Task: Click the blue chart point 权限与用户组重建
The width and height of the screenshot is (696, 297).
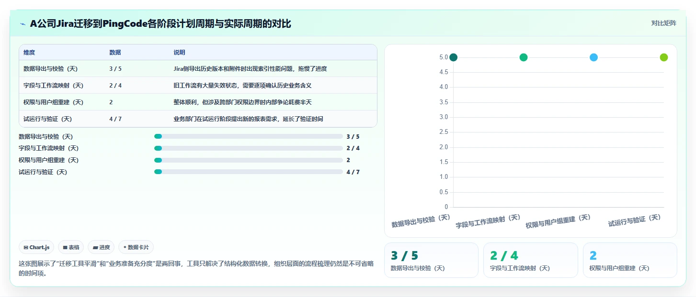Action: pyautogui.click(x=593, y=57)
